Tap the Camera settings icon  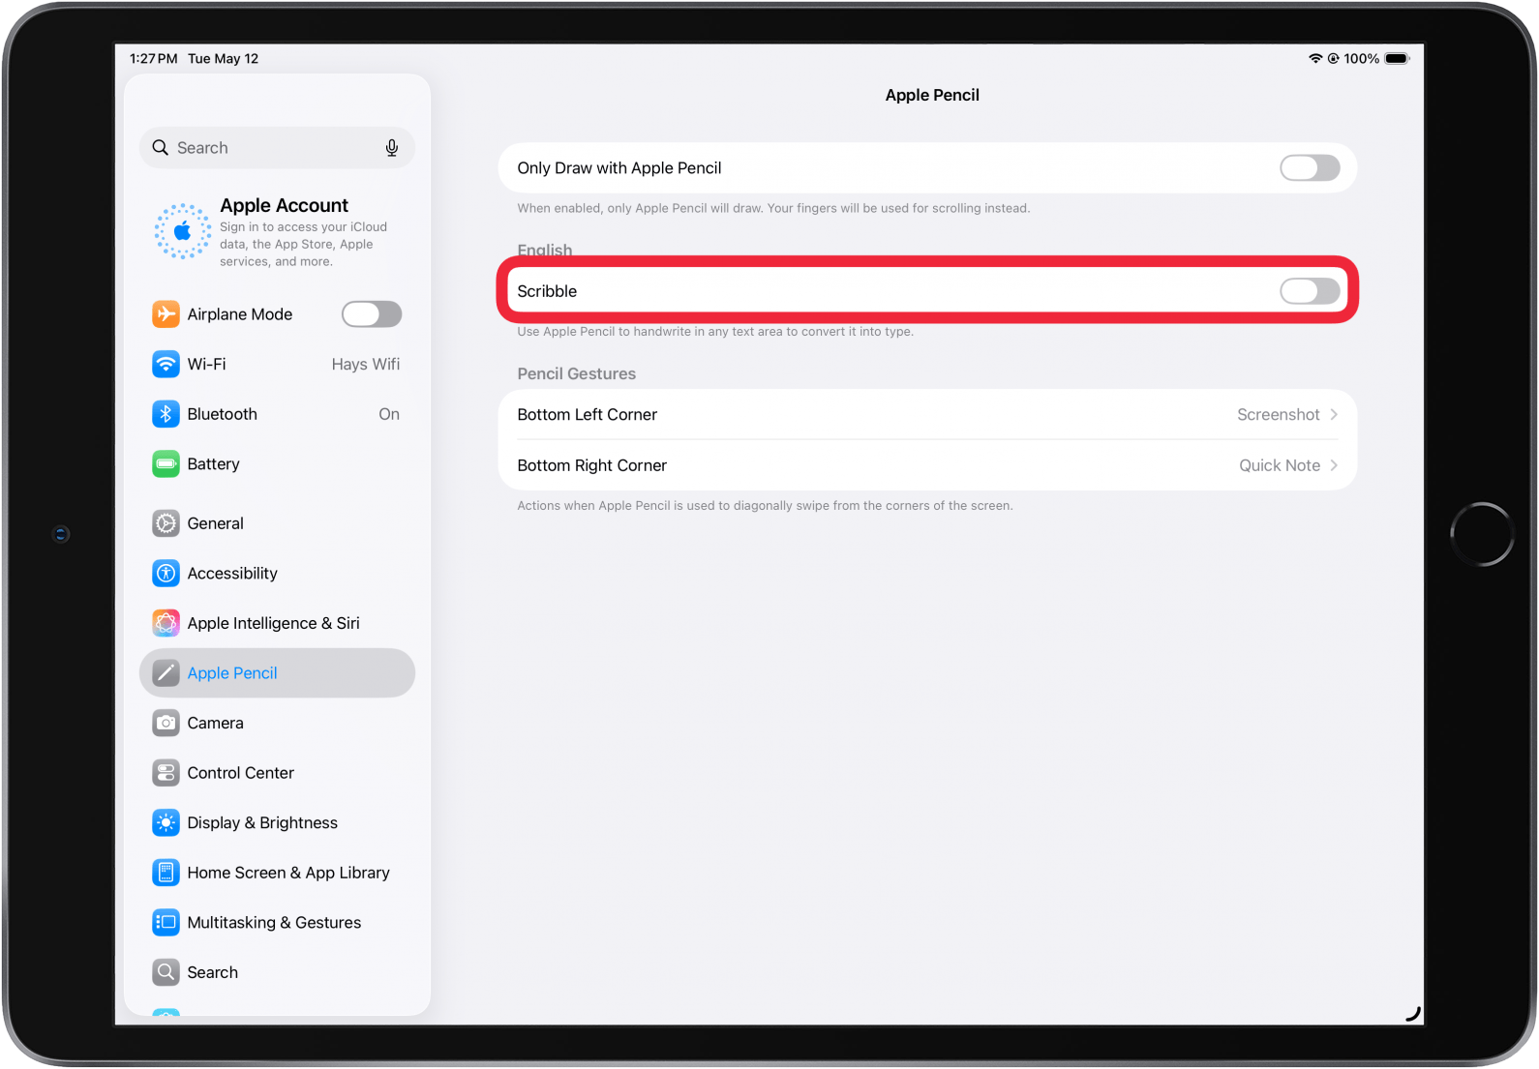click(x=166, y=723)
